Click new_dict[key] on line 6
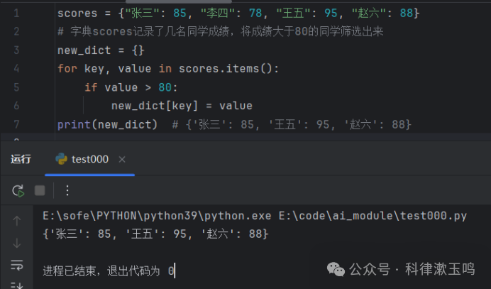491x289 pixels. point(155,106)
